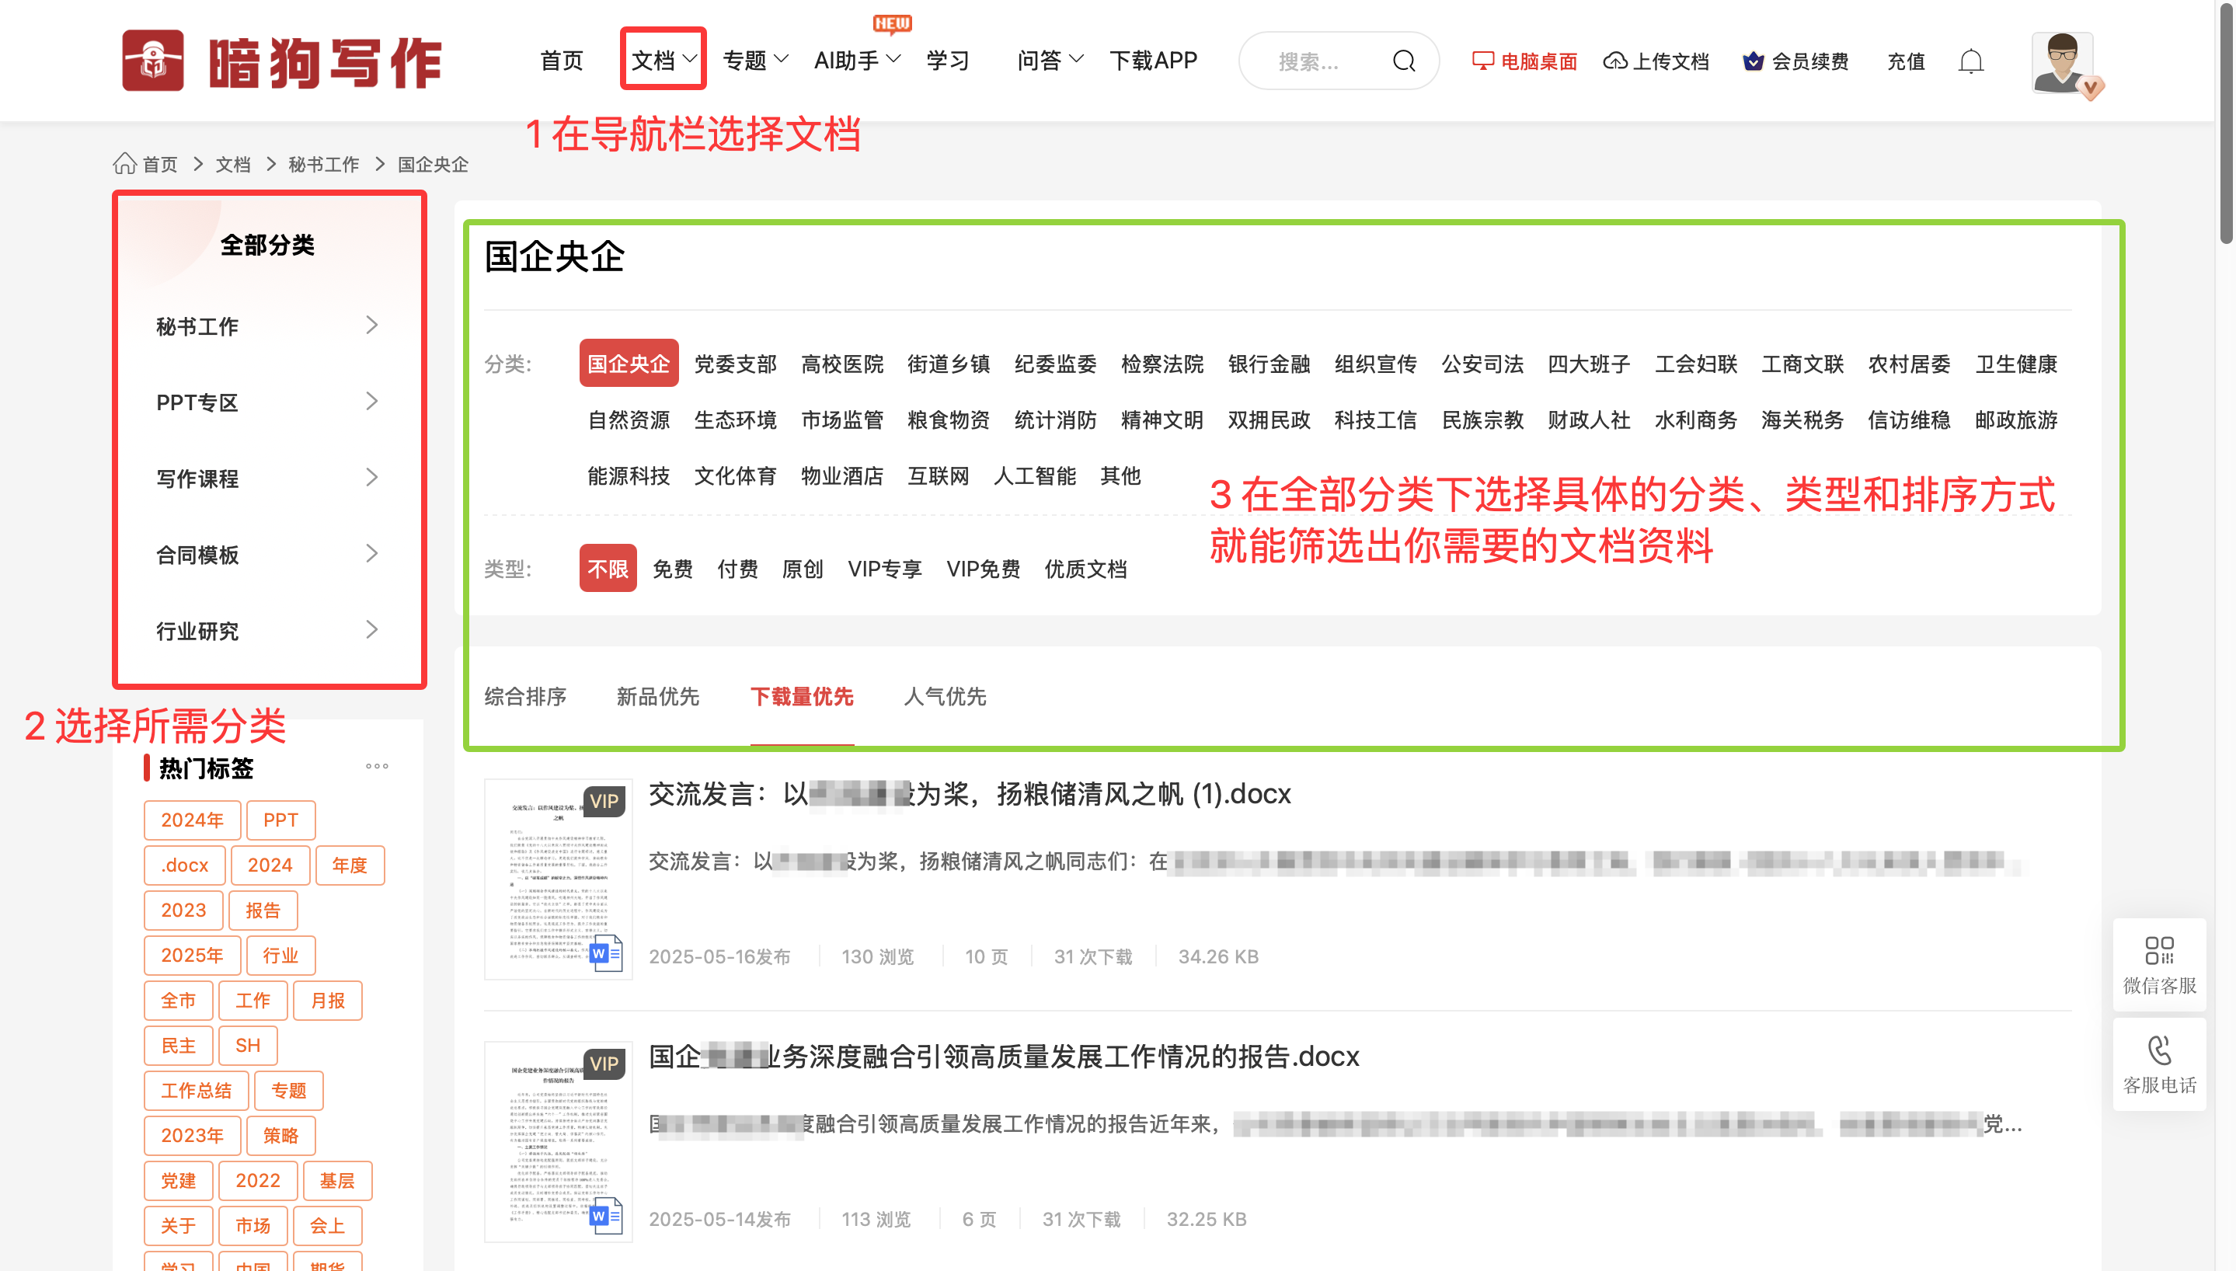Click the 2024年 hot tag

(192, 820)
